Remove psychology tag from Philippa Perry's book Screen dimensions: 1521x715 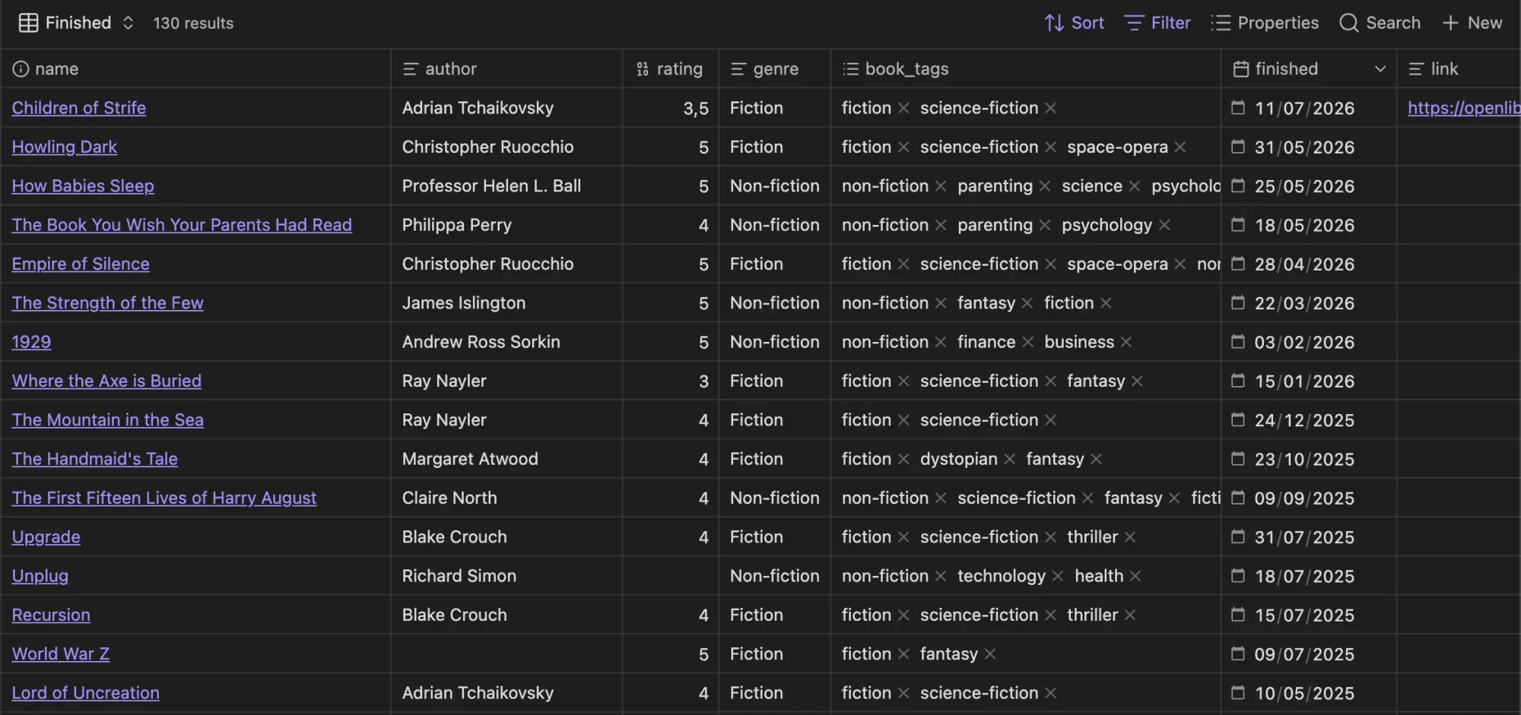[1164, 225]
